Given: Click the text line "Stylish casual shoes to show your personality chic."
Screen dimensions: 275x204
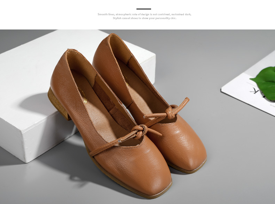Looking at the screenshot, I should coord(144,18).
